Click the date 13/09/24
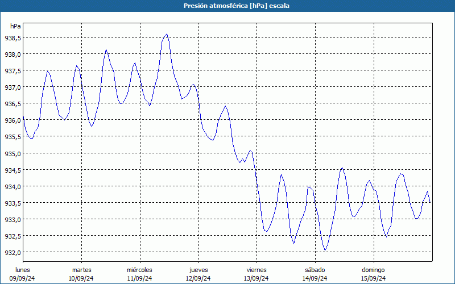455x284 pixels. point(257,278)
